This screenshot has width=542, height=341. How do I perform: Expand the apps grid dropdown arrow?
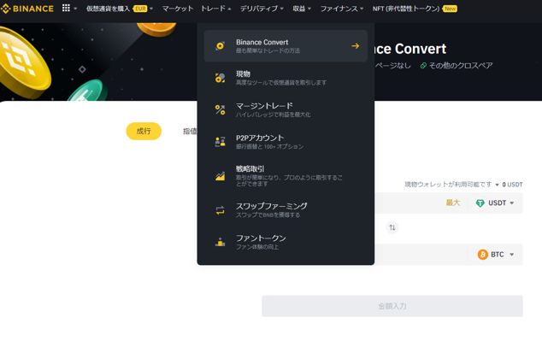75,9
